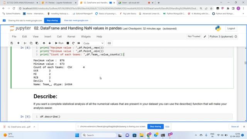Open the Widgets menu
The height and width of the screenshot is (139, 247).
(x=86, y=37)
